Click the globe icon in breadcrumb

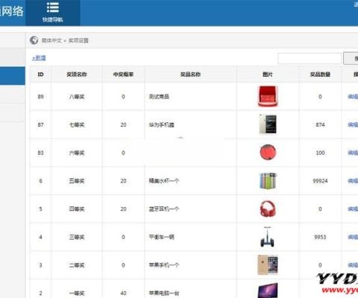(x=34, y=40)
